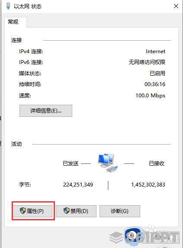Viewport: 183px width, 248px height.
Task: Click the sent bytes count 224,251,349
Action: click(78, 184)
